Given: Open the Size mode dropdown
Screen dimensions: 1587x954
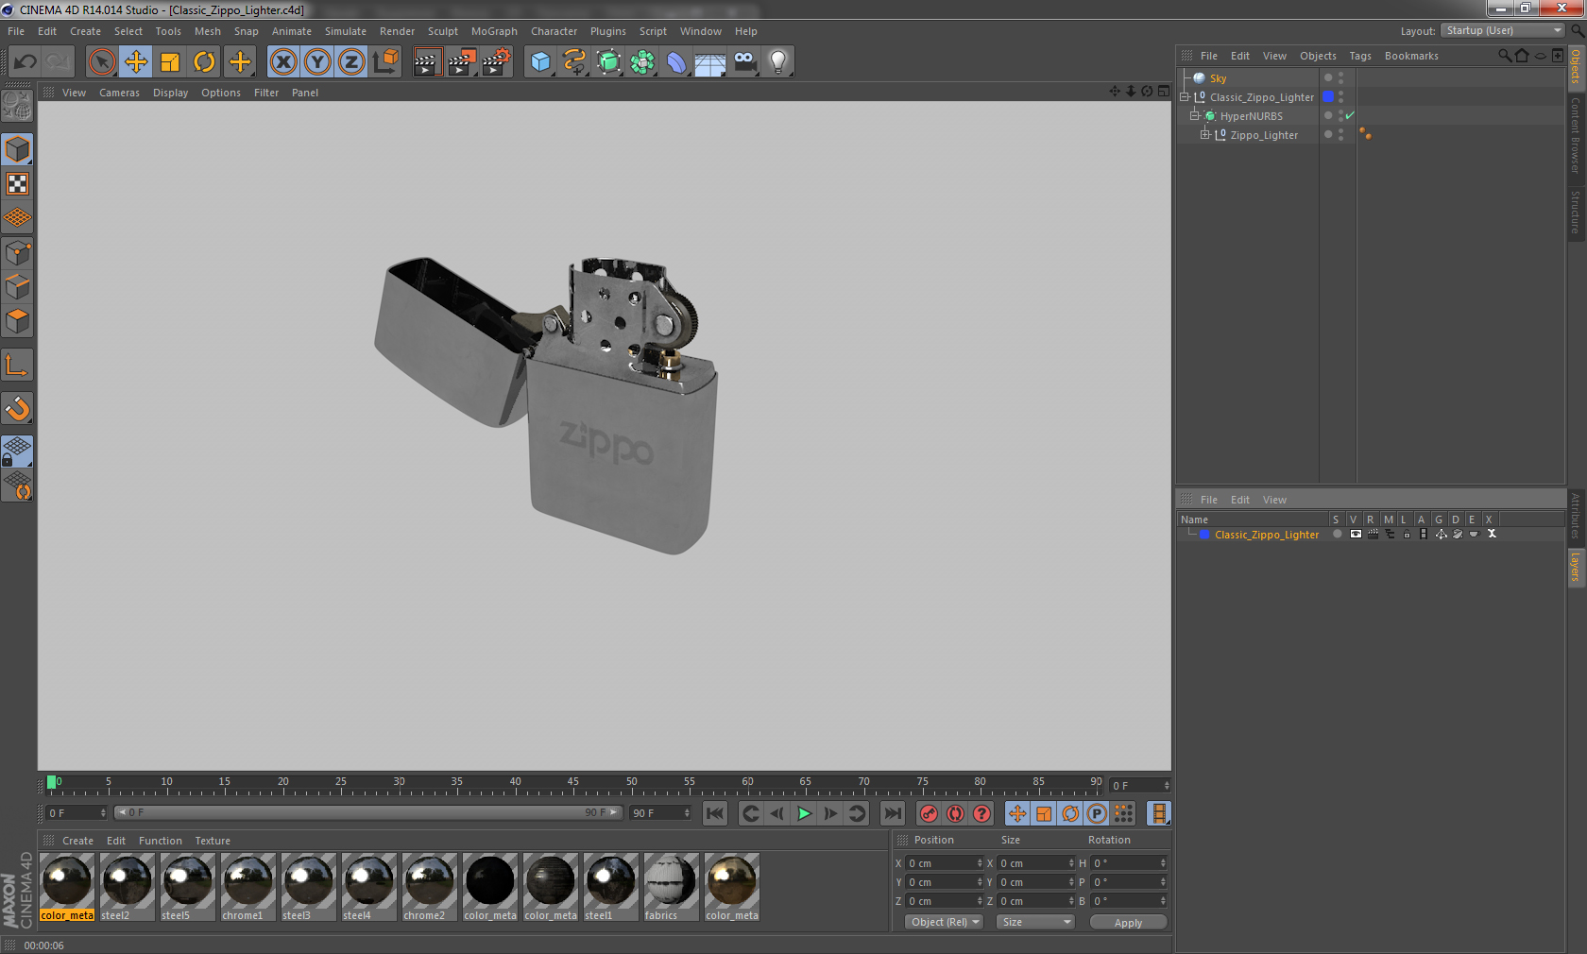Looking at the screenshot, I should [1034, 922].
